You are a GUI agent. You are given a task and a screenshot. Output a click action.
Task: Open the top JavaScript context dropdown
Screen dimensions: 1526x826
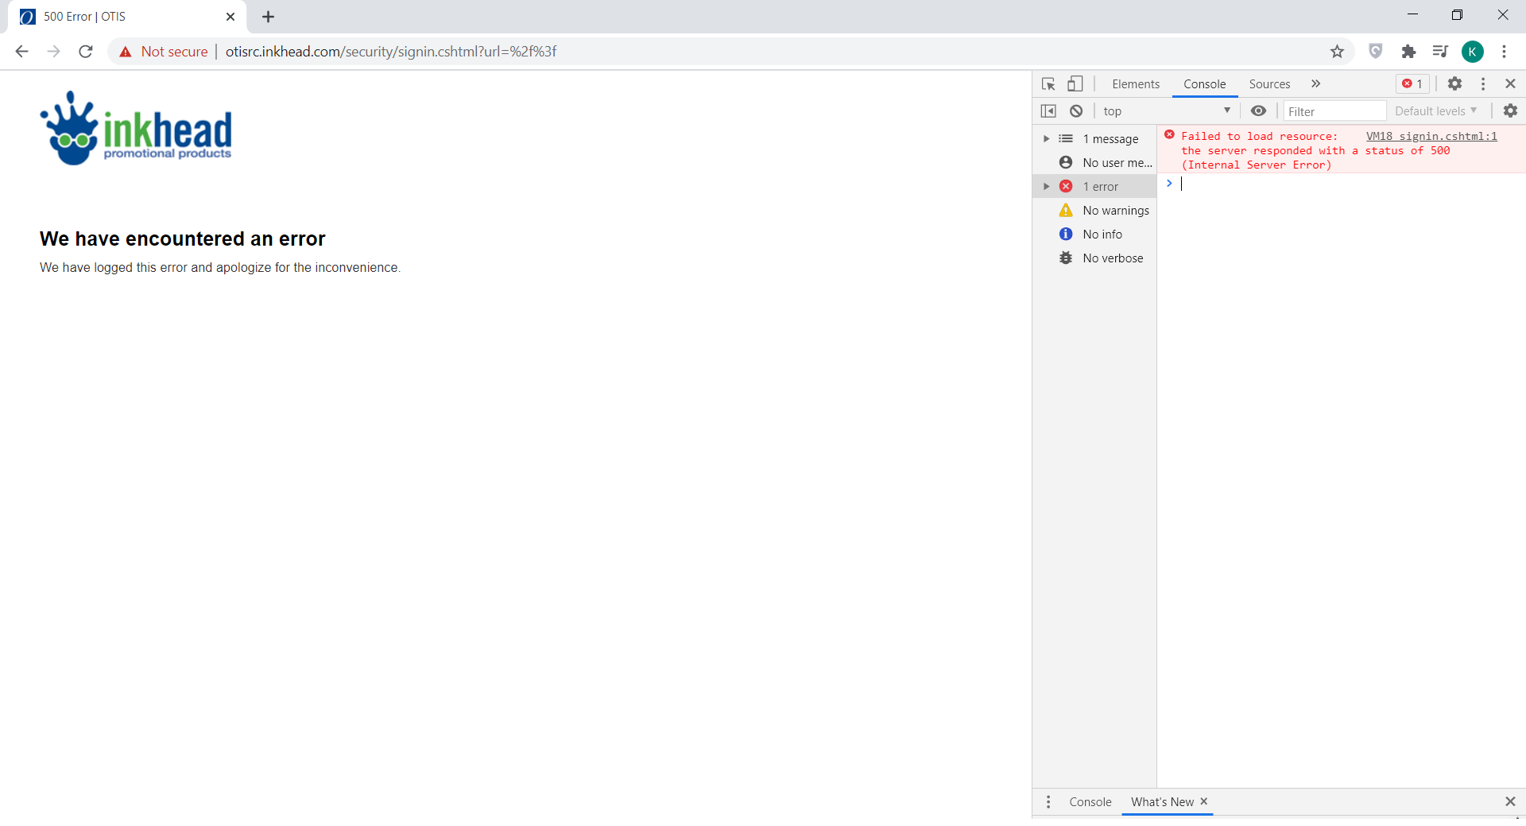(x=1166, y=111)
